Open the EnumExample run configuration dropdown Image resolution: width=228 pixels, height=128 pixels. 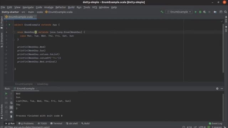tap(179, 12)
